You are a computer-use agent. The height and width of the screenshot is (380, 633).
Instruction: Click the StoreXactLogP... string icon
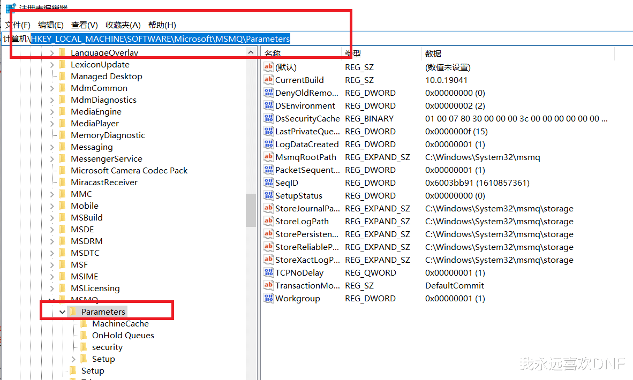pyautogui.click(x=268, y=260)
